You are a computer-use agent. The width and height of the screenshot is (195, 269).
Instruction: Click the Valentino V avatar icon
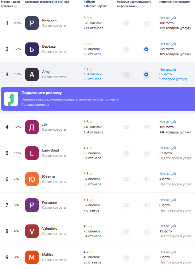click(32, 231)
